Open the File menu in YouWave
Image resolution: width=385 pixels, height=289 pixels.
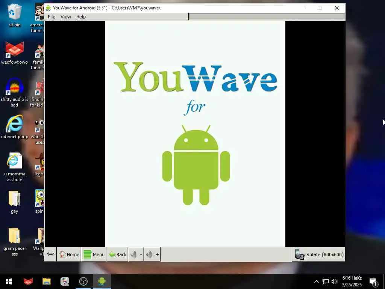click(51, 17)
